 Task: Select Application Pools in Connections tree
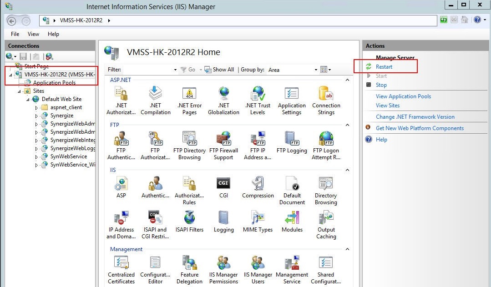[x=54, y=83]
